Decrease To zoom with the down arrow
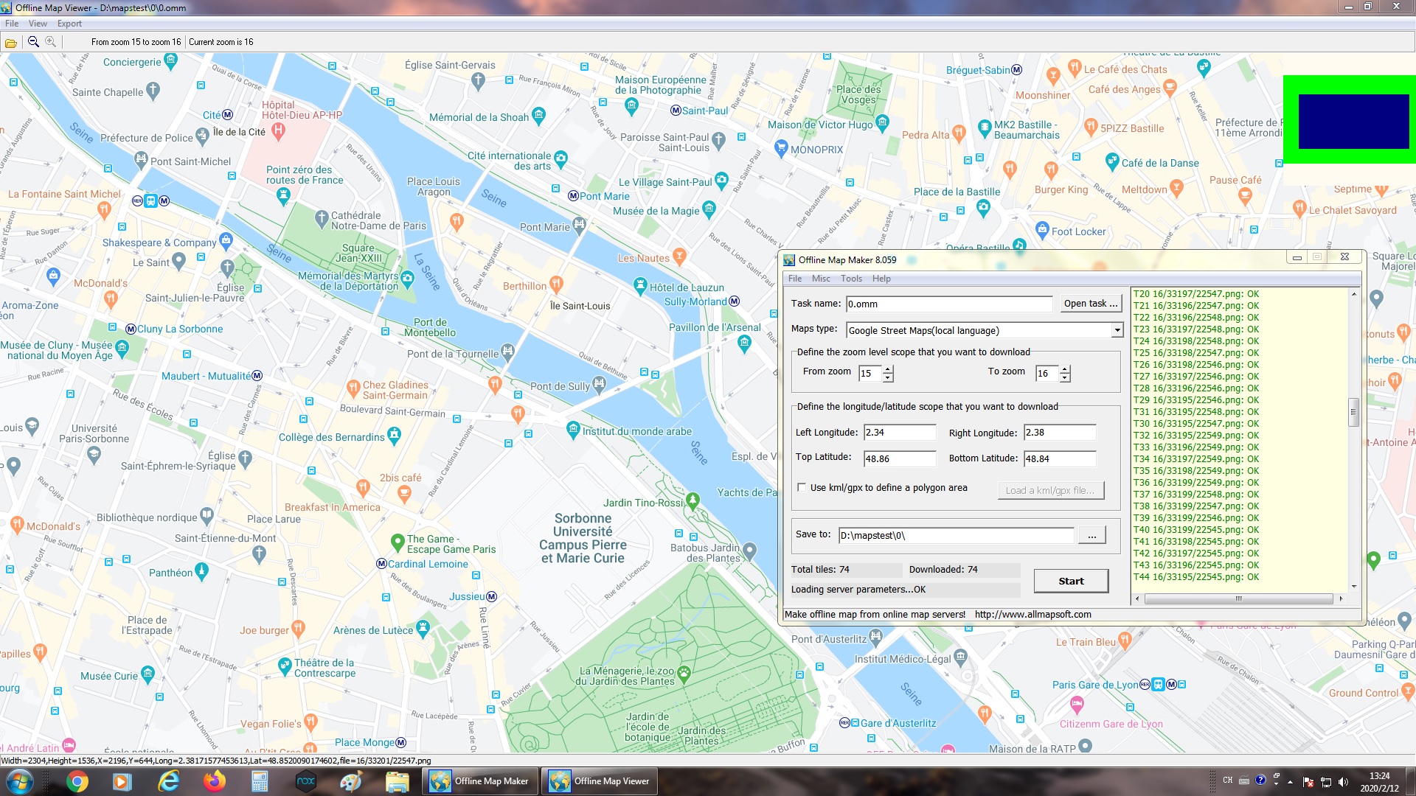This screenshot has height=796, width=1416. click(1065, 377)
